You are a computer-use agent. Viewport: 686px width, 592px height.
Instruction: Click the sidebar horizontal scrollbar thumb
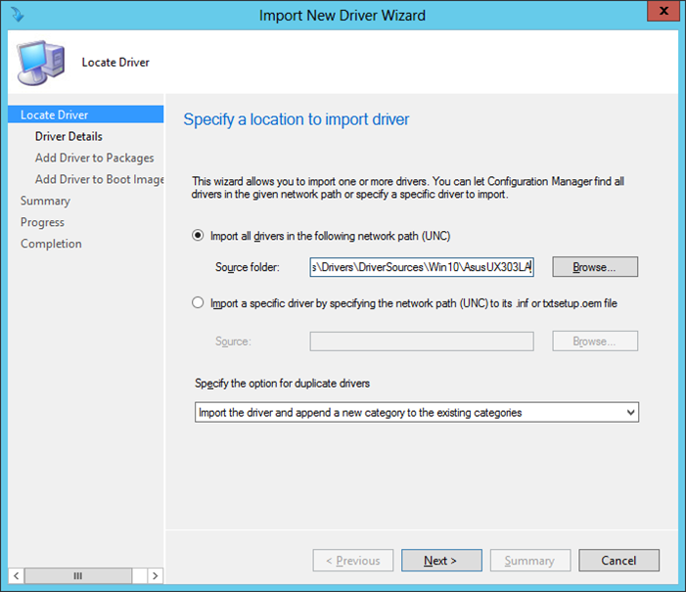click(78, 575)
